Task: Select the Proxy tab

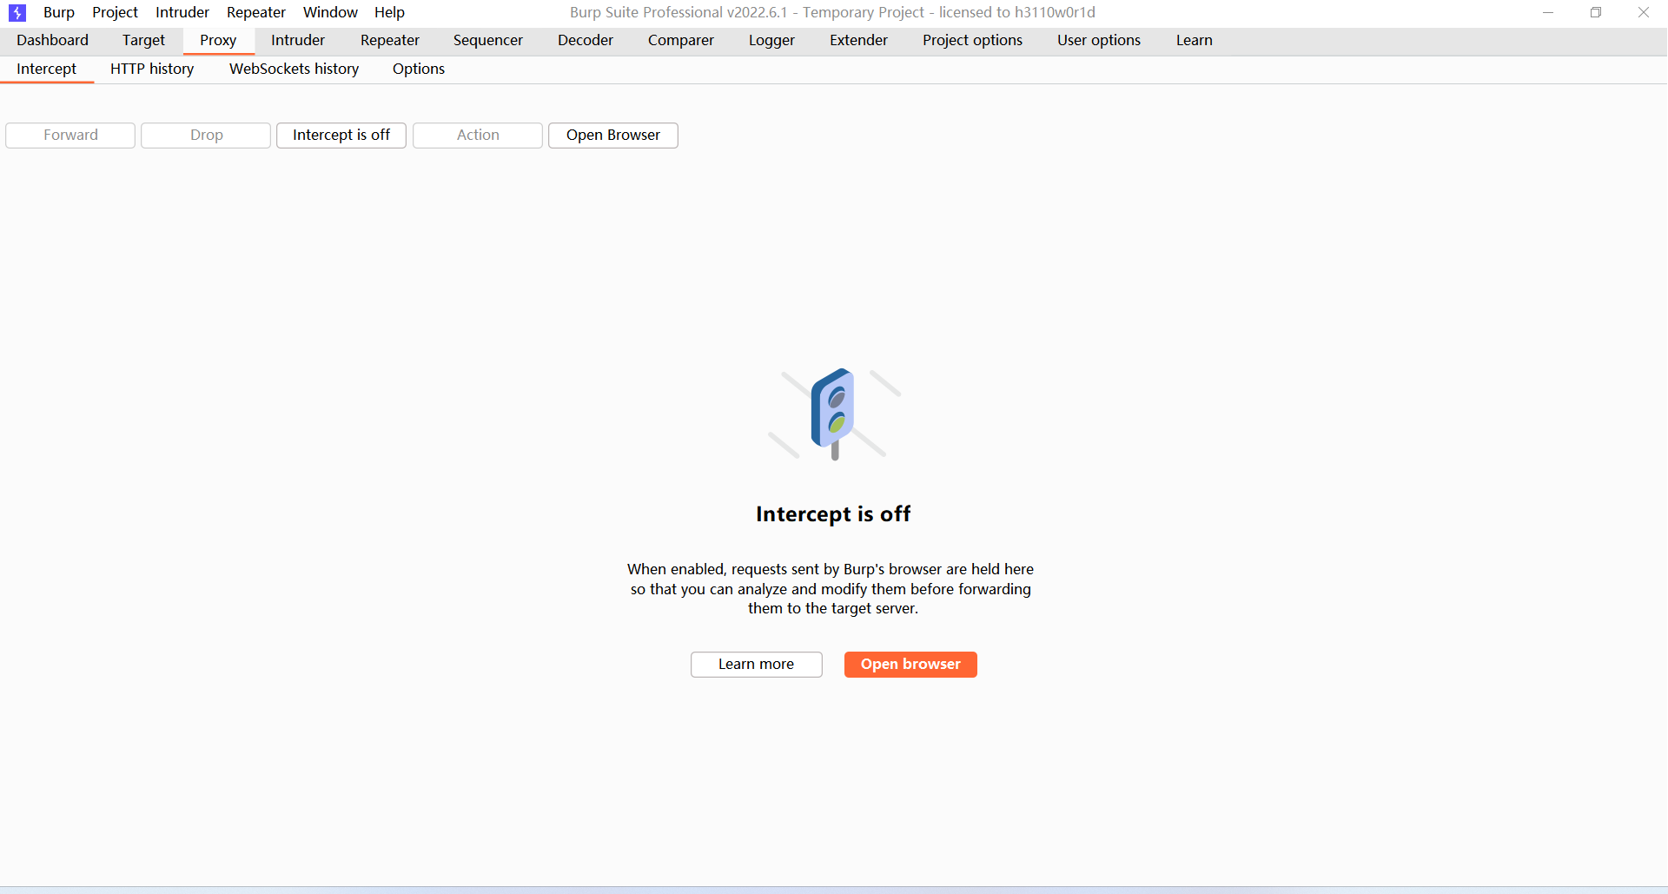Action: [x=218, y=40]
